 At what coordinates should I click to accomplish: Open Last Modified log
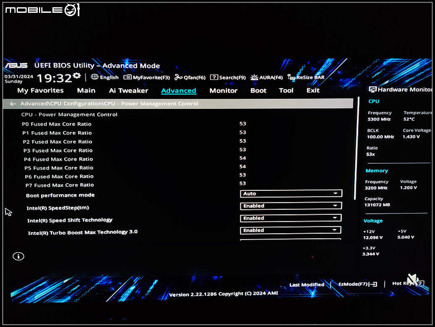point(307,285)
